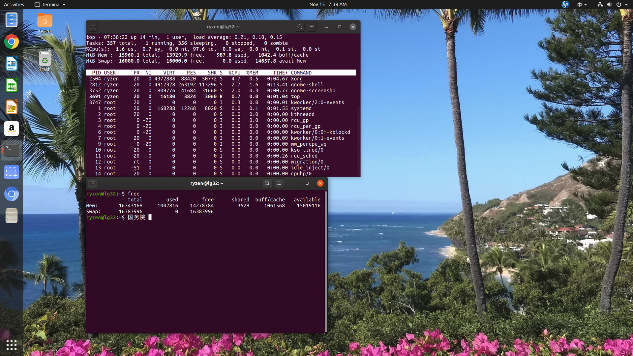
Task: Open the Chinese input method dropdown
Action: click(x=582, y=4)
